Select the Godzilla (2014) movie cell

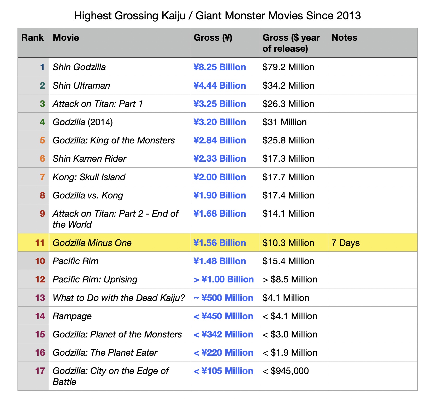pyautogui.click(x=83, y=122)
